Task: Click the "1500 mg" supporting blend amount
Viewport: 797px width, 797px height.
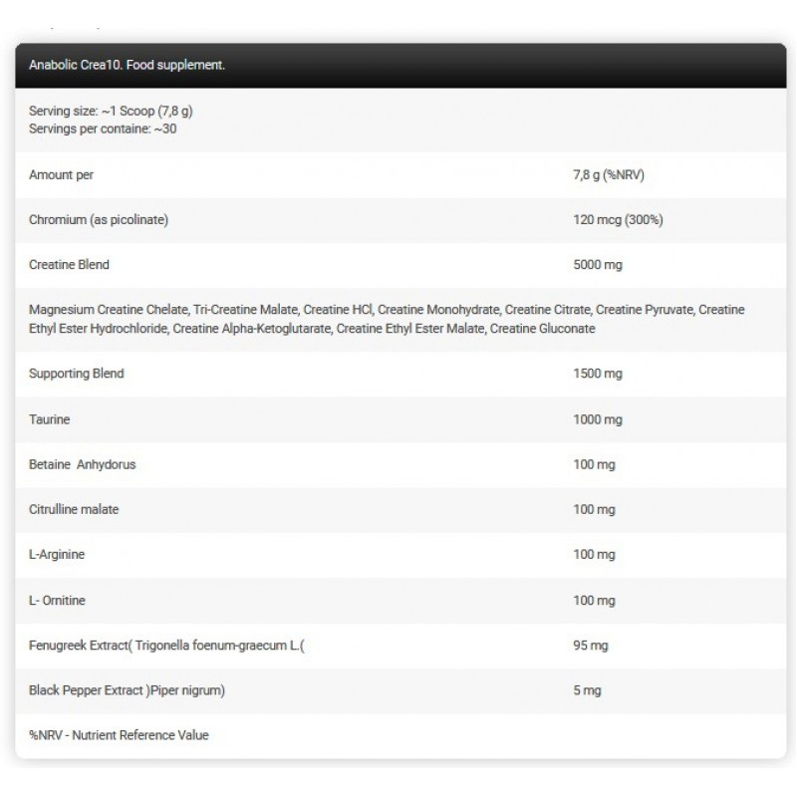Action: (x=599, y=374)
